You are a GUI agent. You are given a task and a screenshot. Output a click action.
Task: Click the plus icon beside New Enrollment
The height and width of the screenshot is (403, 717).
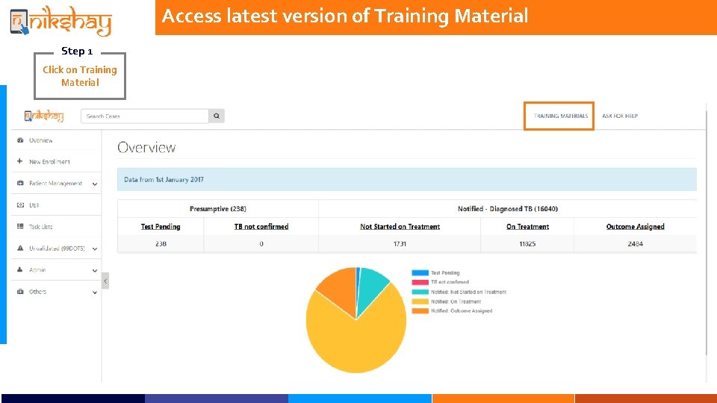point(19,161)
